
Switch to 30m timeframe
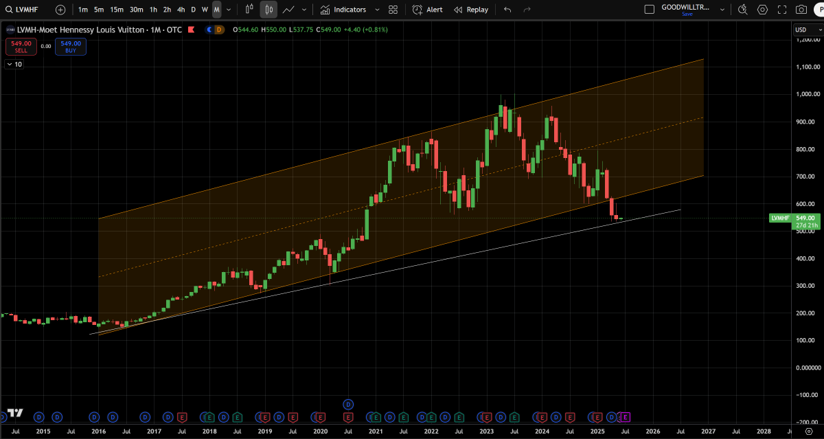136,10
